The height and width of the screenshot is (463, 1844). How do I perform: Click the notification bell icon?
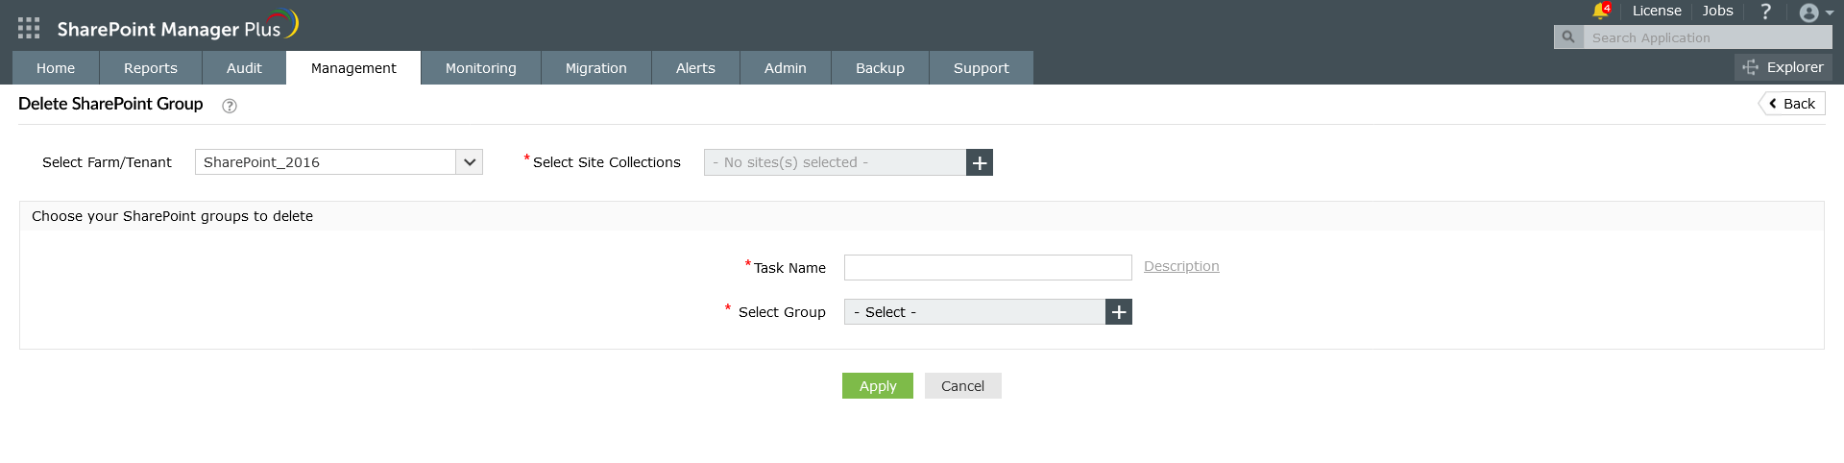tap(1599, 11)
